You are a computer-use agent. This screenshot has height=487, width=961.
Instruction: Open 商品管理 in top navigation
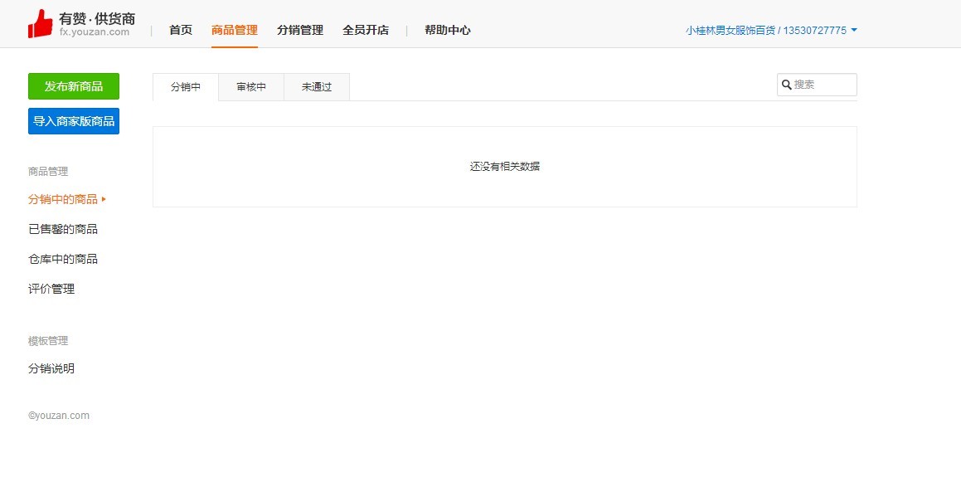coord(234,30)
